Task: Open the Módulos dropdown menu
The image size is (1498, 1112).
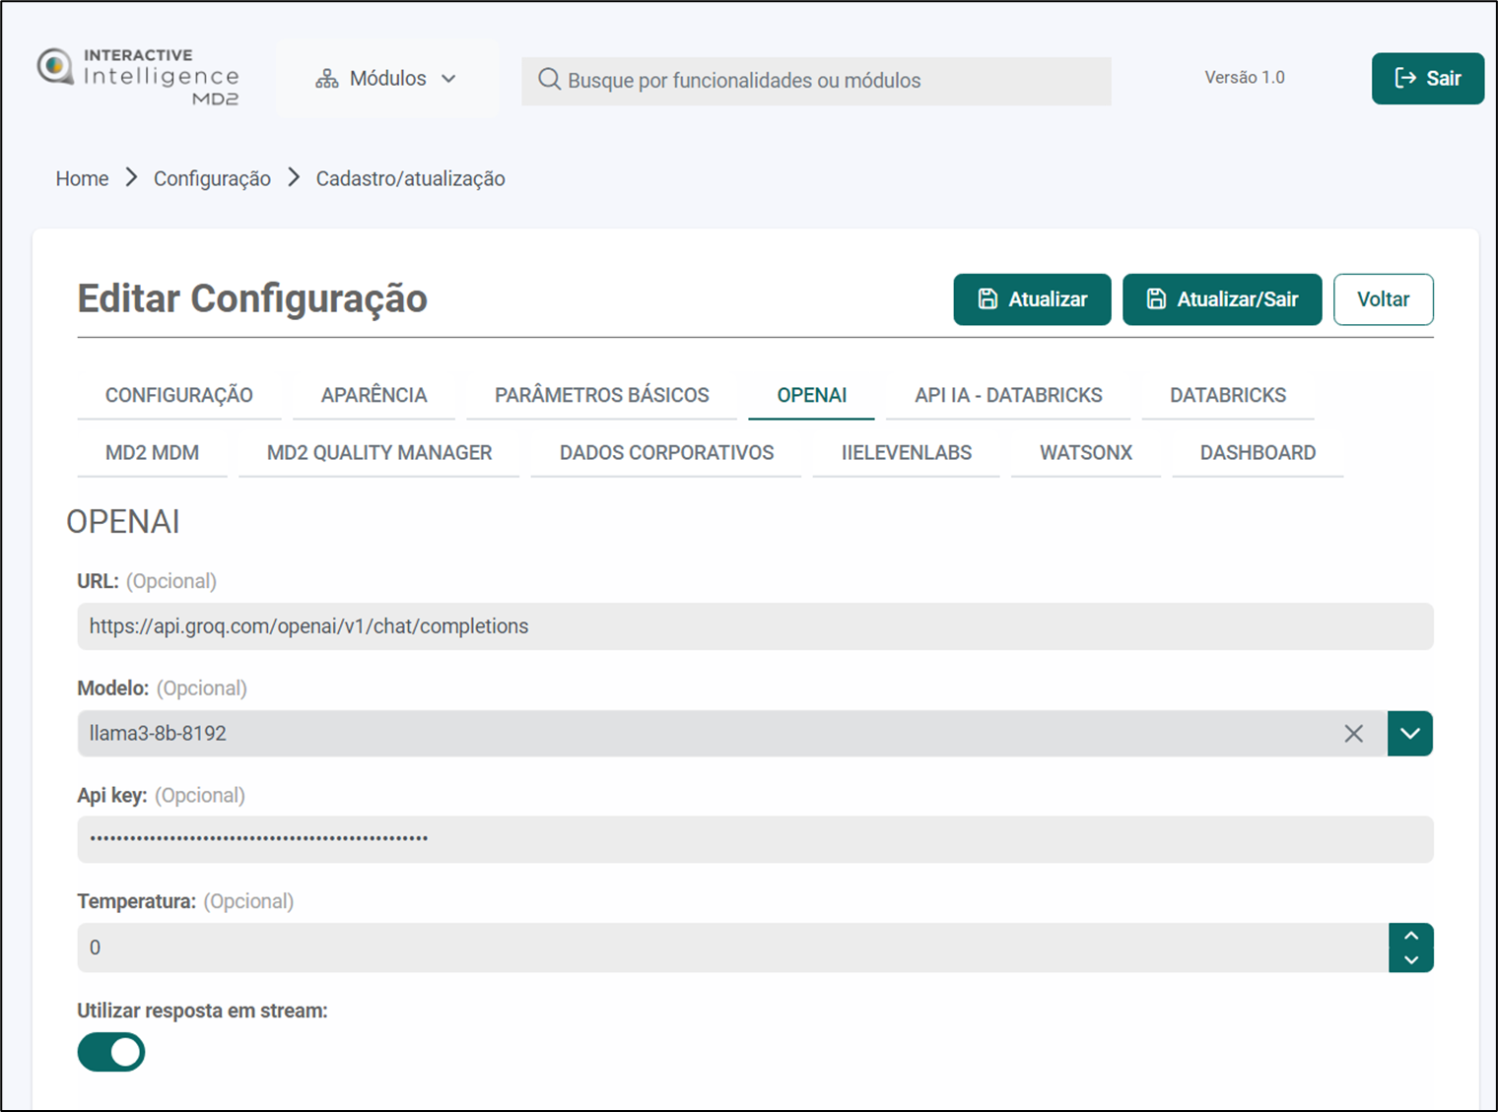Action: (386, 79)
